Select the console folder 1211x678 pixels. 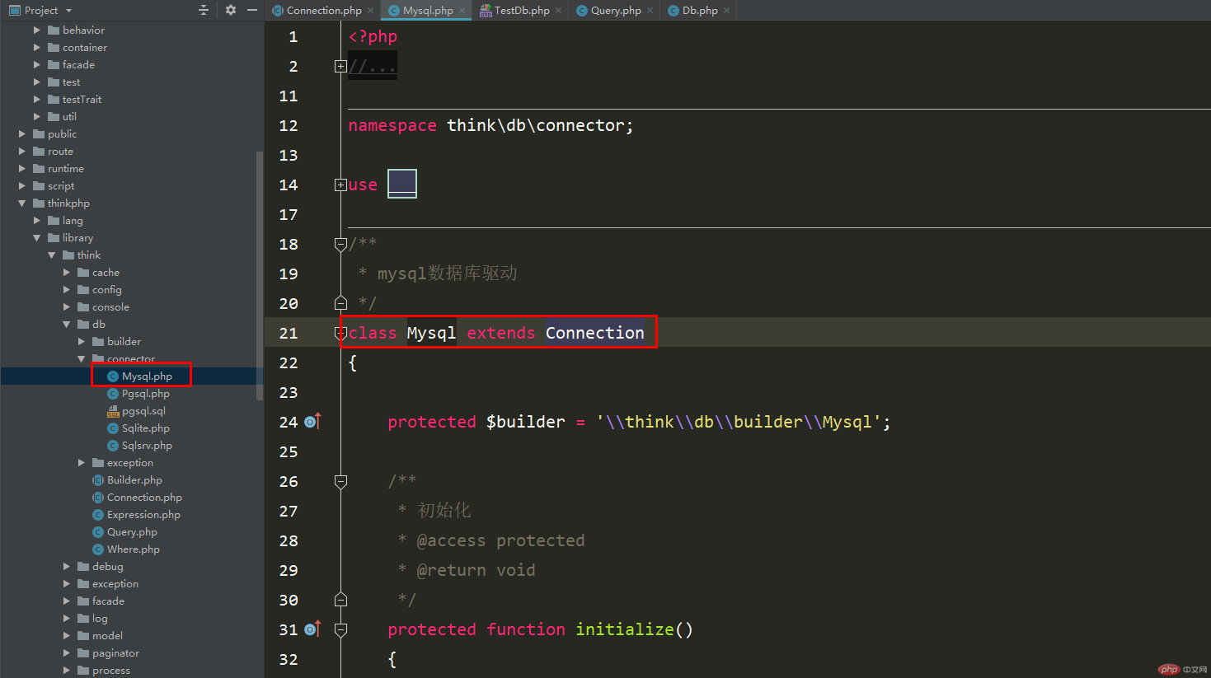click(110, 307)
